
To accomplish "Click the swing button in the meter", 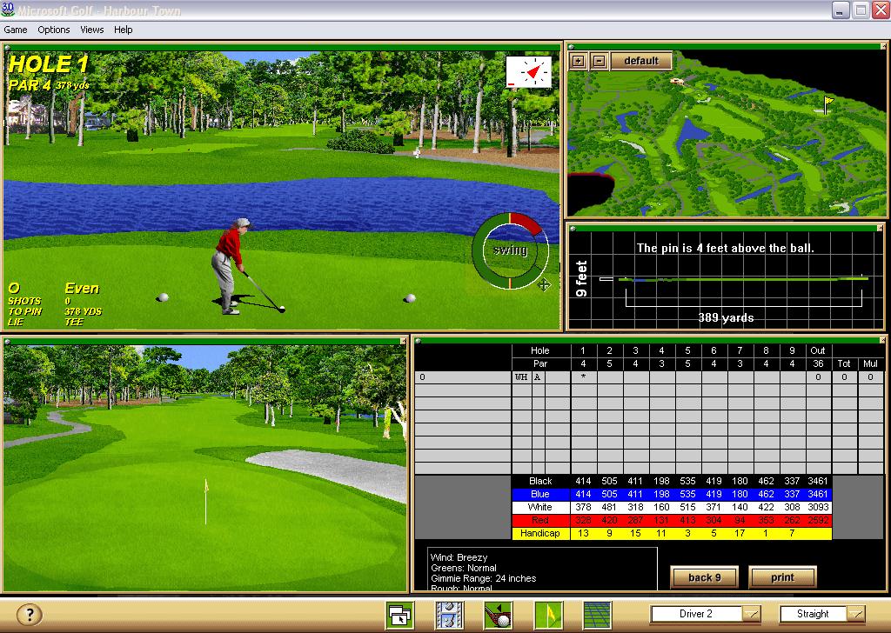I will tap(510, 250).
